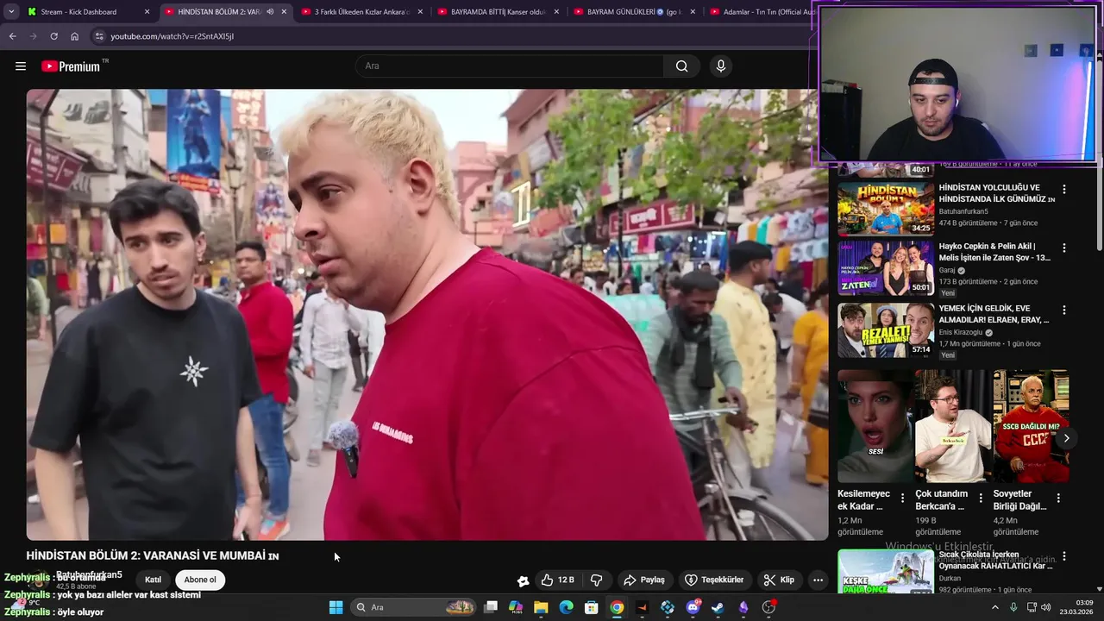The image size is (1104, 621).
Task: Start voice search with microphone icon
Action: [721, 66]
